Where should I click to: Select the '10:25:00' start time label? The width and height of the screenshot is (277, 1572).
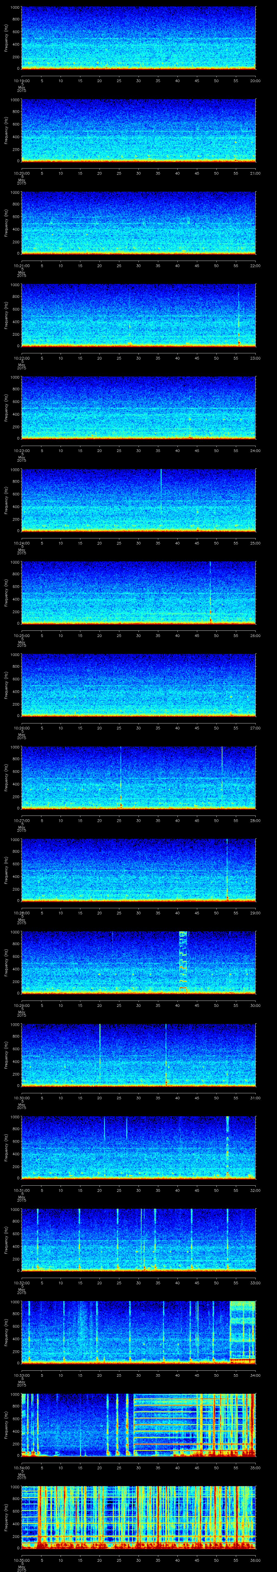[x=21, y=635]
